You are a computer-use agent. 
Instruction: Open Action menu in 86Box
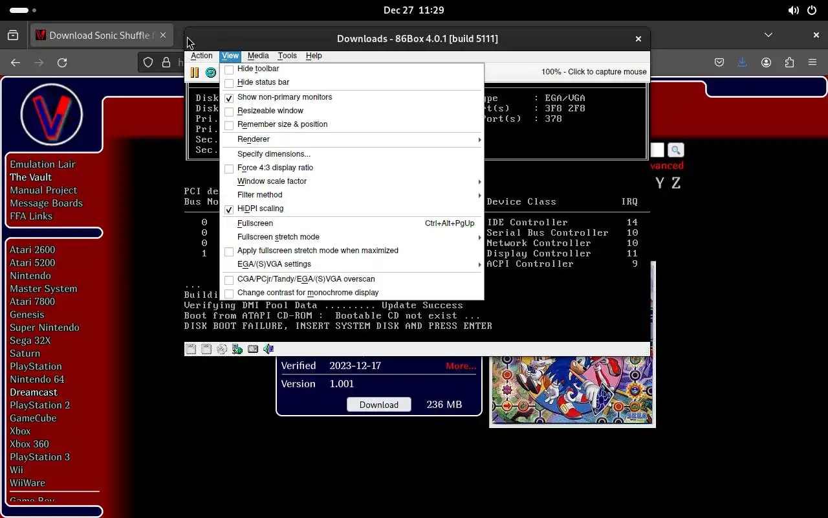click(x=201, y=56)
